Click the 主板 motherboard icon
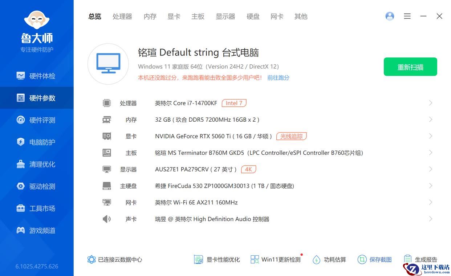Viewport: 451px width, 276px height. tap(106, 153)
